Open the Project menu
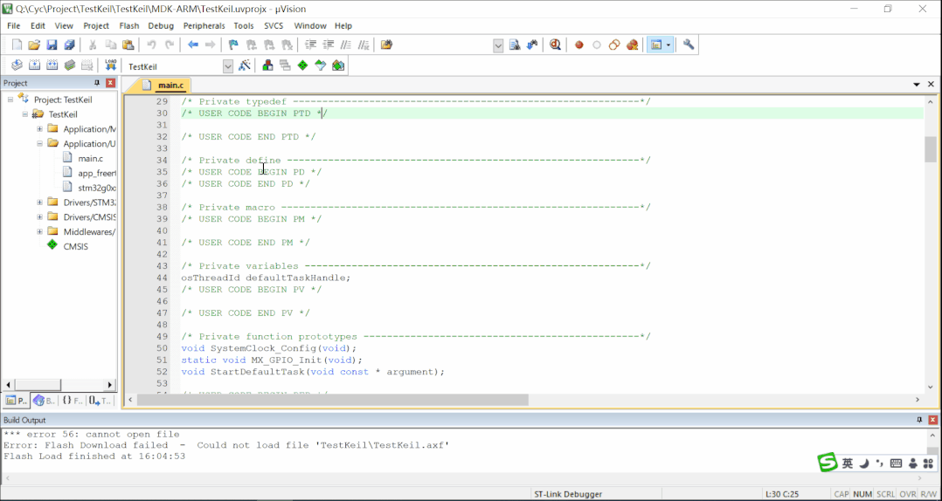This screenshot has width=942, height=501. point(96,26)
